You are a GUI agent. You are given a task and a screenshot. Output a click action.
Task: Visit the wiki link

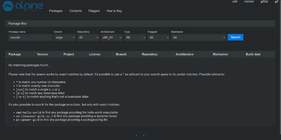[x=235, y=1]
